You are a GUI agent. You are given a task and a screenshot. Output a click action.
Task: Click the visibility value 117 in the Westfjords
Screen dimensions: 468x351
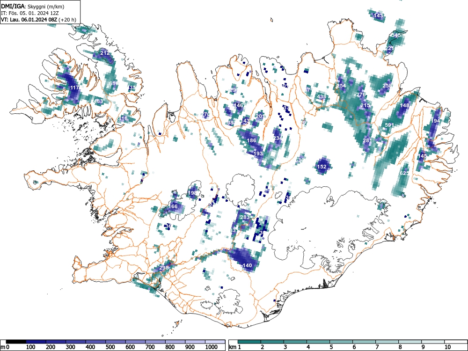tap(74, 88)
